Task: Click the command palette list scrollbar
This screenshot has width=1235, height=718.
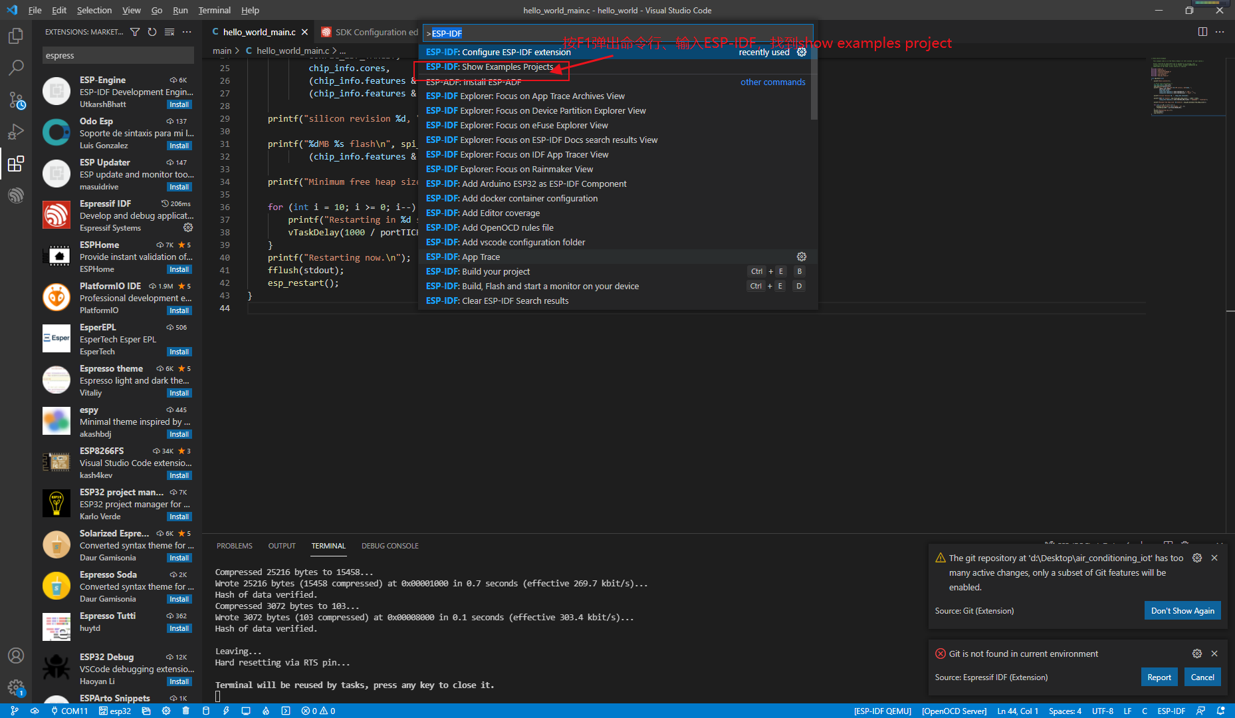Action: pos(814,82)
